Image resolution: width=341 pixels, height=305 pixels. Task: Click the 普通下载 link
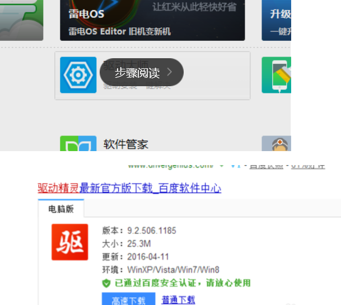178,300
